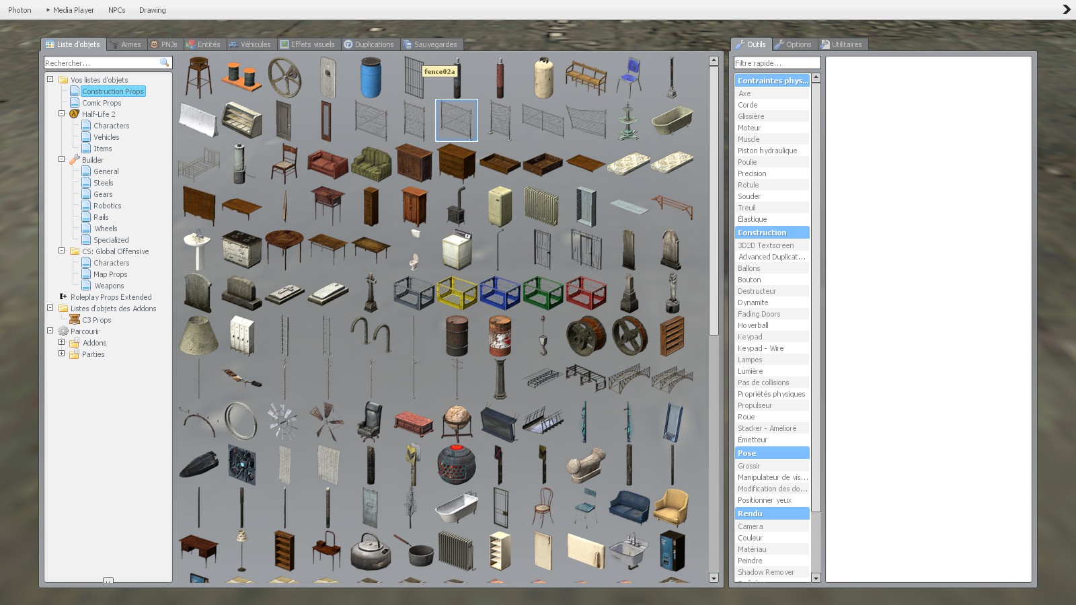Screen dimensions: 1076x605
Task: Select the black office chair prop
Action: (371, 421)
